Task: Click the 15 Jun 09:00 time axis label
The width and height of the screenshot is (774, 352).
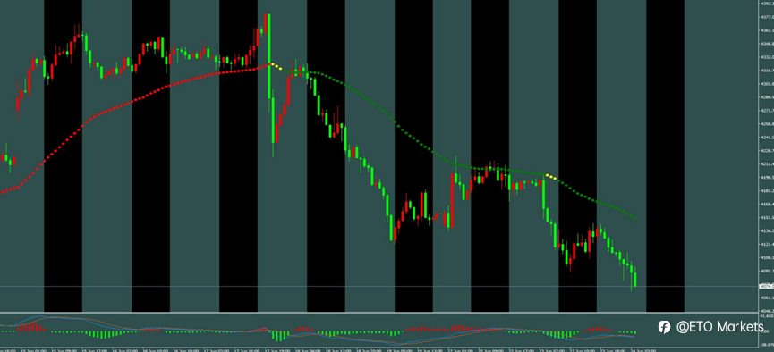Action: 64,350
